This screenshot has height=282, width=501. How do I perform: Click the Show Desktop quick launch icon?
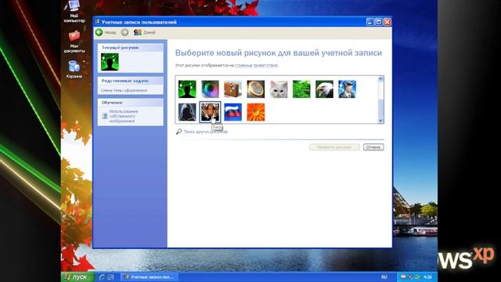click(110, 277)
